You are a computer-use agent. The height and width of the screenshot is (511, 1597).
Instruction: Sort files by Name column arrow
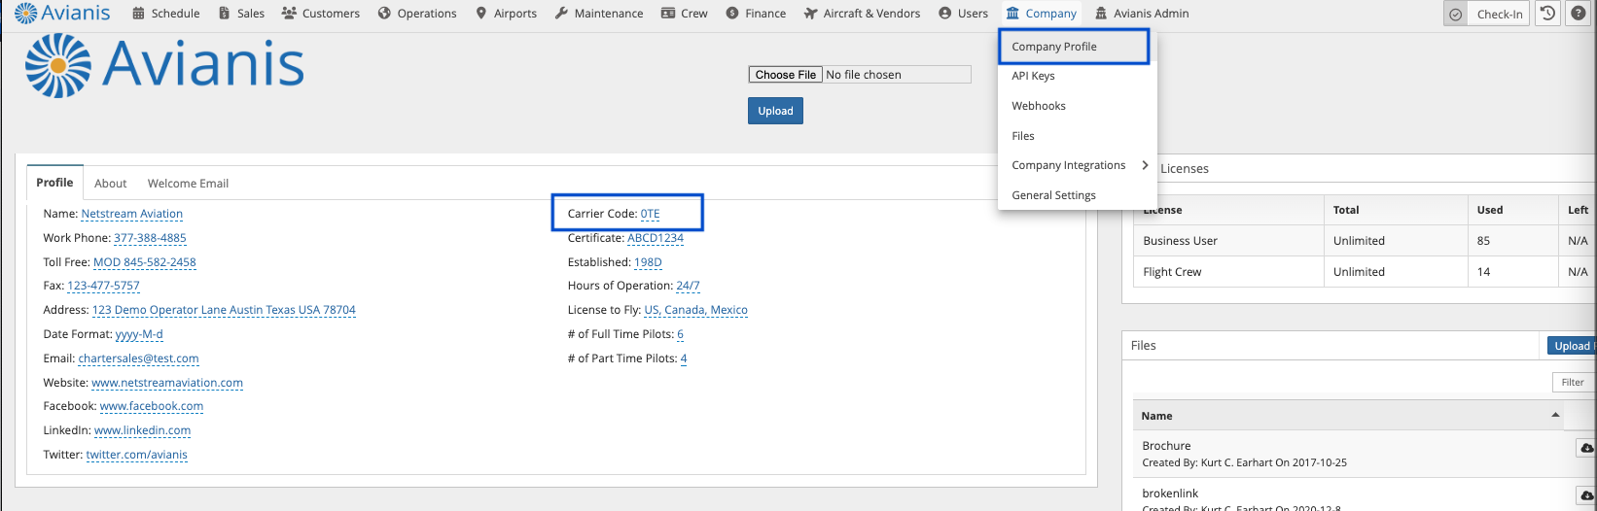[x=1555, y=415]
